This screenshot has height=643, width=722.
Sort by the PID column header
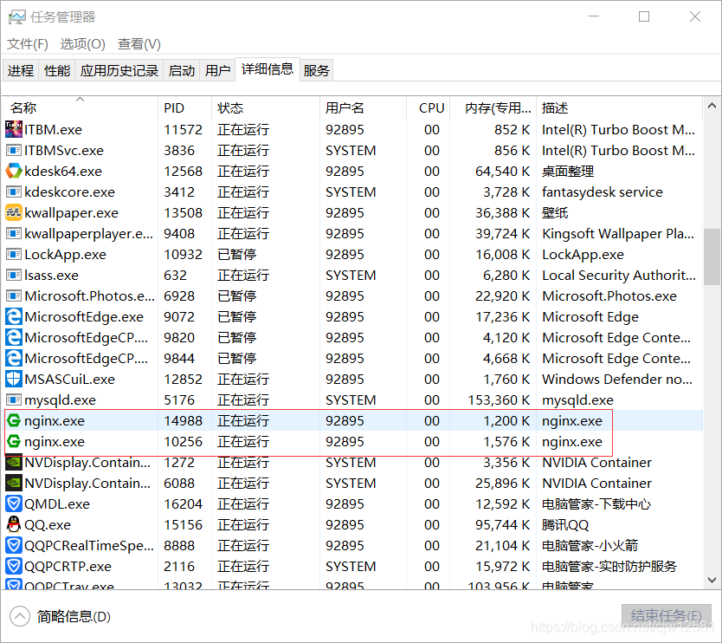184,107
